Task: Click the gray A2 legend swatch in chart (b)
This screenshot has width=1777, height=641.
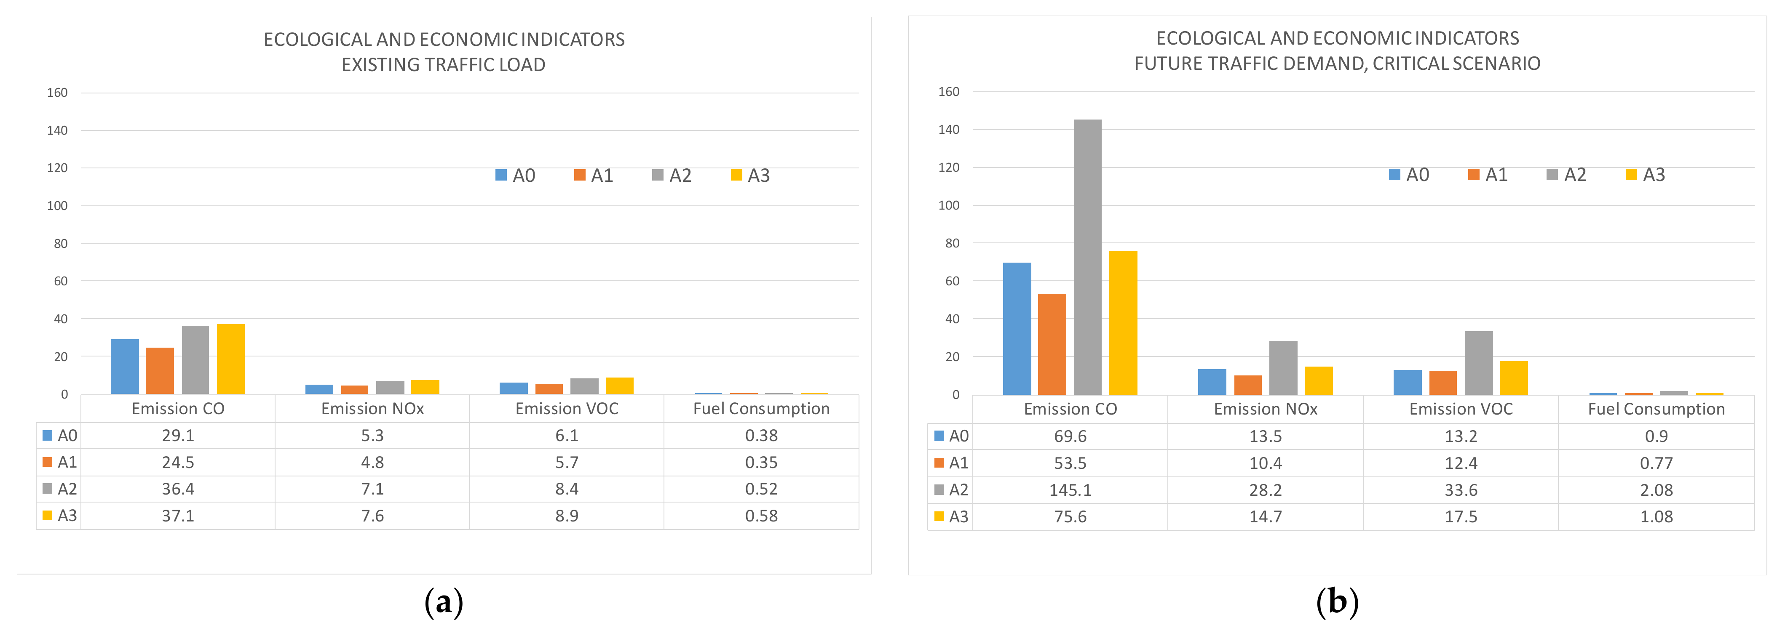Action: (x=1552, y=174)
